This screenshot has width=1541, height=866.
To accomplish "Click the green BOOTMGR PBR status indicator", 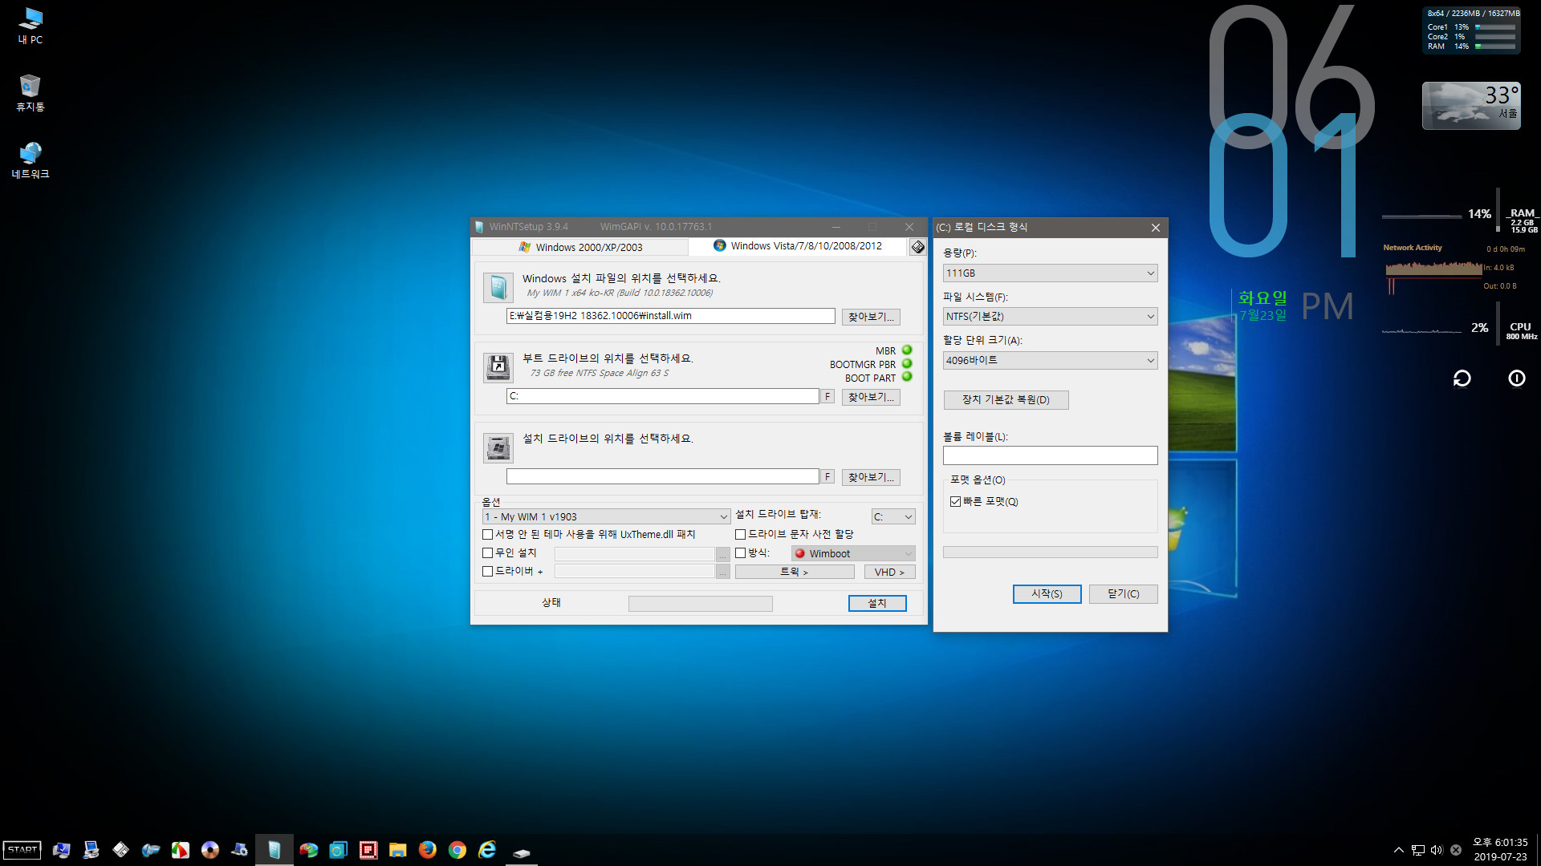I will pos(907,363).
